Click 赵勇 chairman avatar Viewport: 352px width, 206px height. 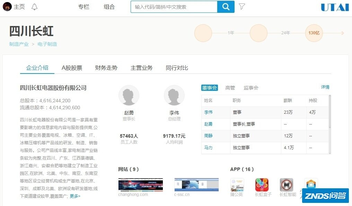point(129,95)
